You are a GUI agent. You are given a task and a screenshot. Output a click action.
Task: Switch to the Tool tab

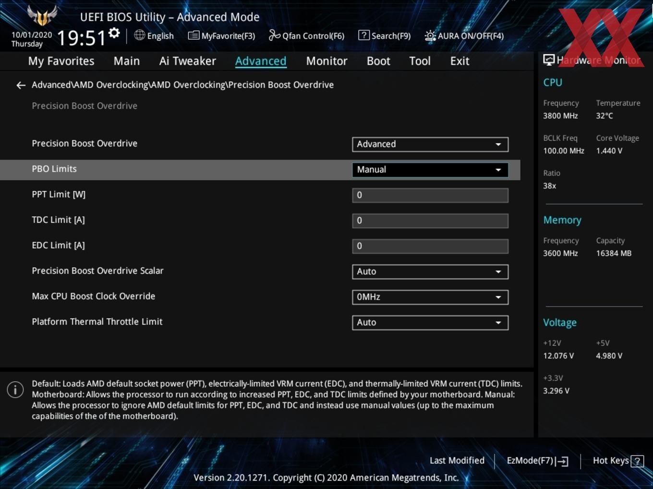420,61
